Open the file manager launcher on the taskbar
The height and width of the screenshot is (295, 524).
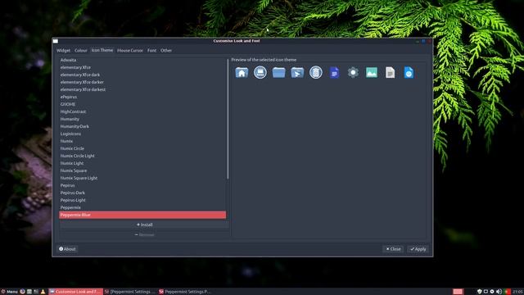[x=29, y=292]
